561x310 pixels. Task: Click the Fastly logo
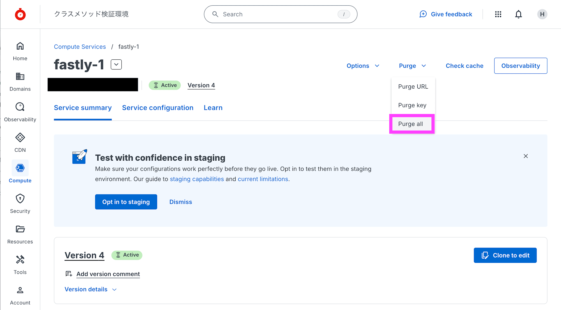(x=20, y=14)
